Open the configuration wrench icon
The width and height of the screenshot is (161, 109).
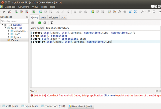coord(142,12)
